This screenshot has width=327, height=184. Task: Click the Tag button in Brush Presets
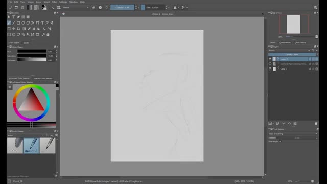(51, 135)
